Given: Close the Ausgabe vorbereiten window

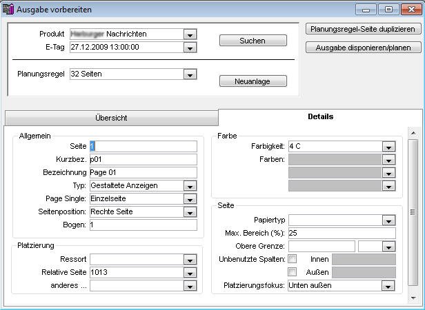Looking at the screenshot, I should pos(411,10).
